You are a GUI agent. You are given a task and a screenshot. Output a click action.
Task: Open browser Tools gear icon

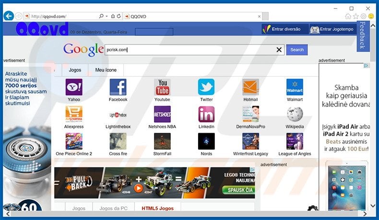pos(363,16)
